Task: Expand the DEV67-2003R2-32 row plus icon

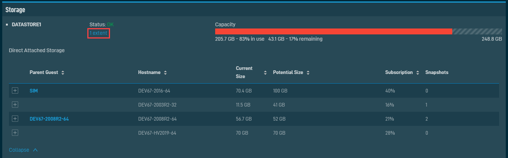Action: tap(15, 105)
